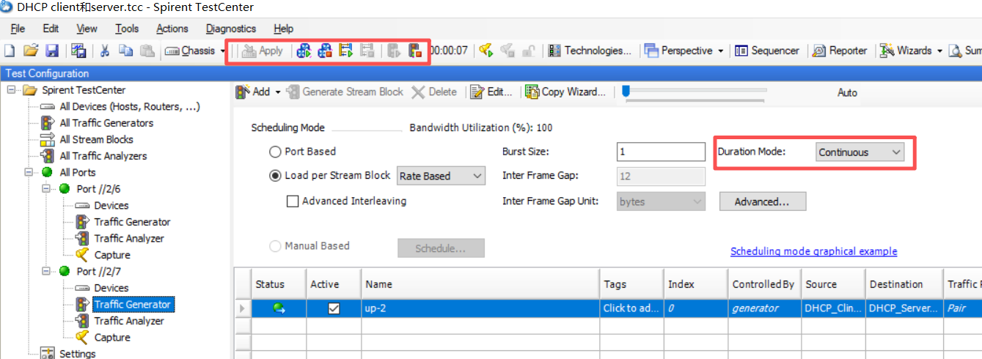
Task: Open the Reporter tool
Action: coord(840,51)
